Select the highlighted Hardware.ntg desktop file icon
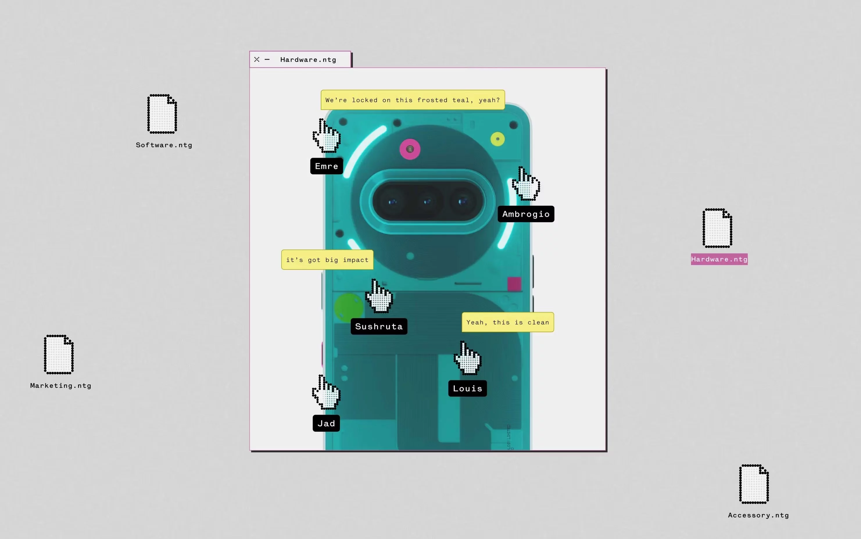Image resolution: width=861 pixels, height=539 pixels. (x=717, y=228)
